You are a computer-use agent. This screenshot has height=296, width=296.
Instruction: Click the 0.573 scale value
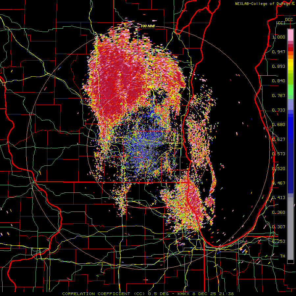coord(279,154)
